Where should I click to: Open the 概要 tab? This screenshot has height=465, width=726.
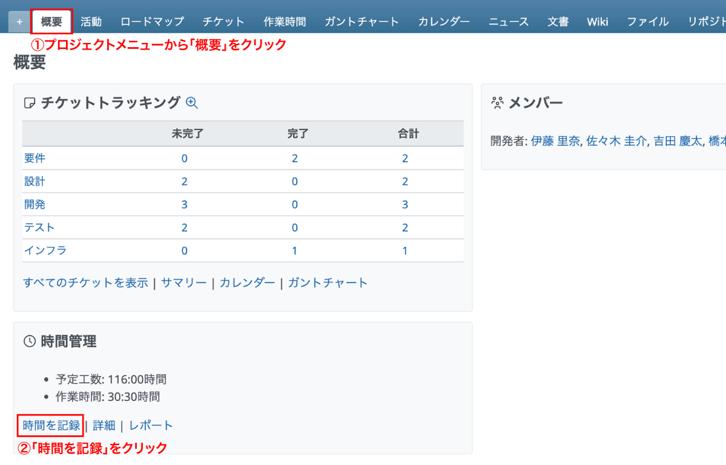[51, 22]
